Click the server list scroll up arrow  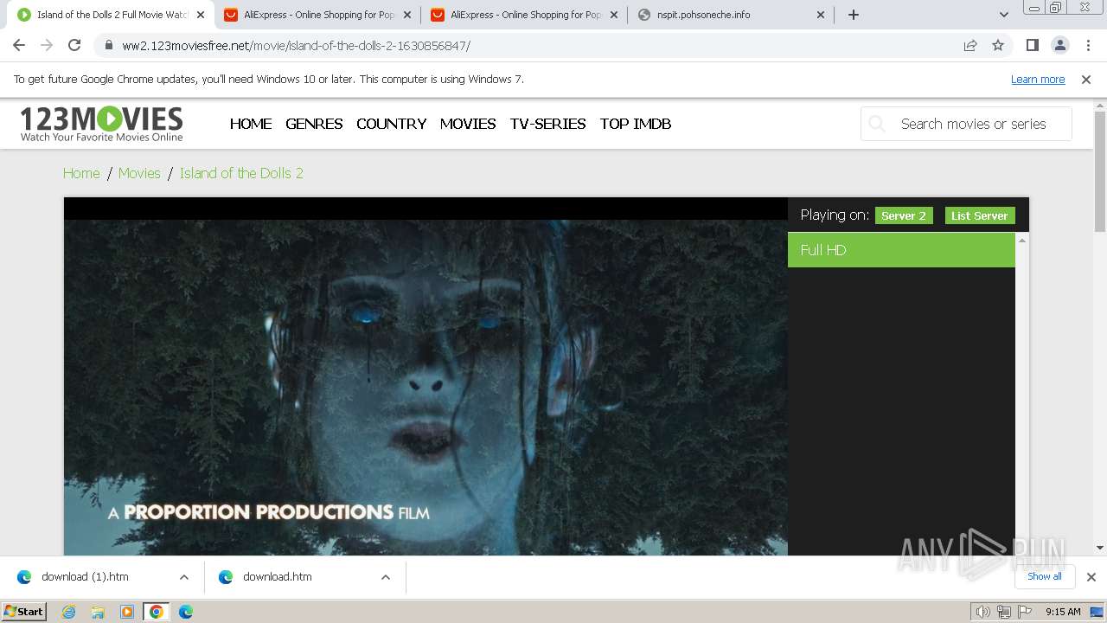(1022, 240)
